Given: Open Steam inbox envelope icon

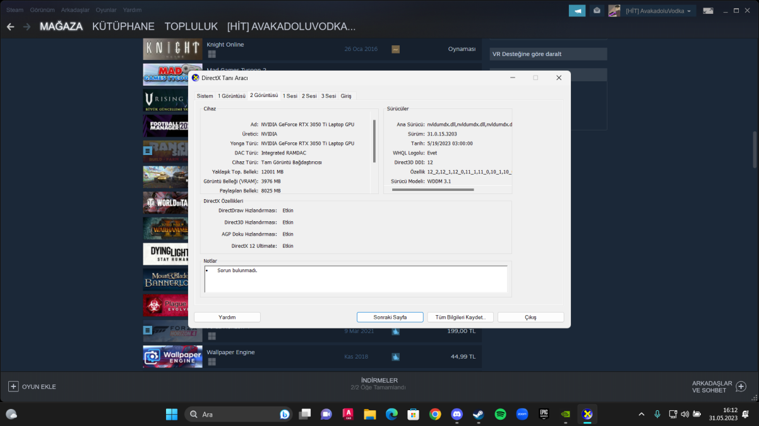Looking at the screenshot, I should pyautogui.click(x=597, y=11).
